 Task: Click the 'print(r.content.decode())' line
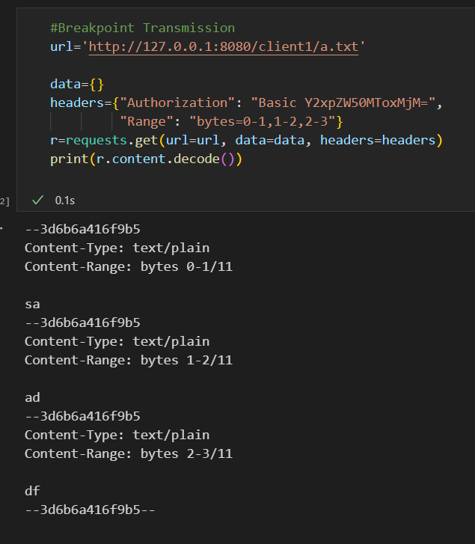pos(147,159)
